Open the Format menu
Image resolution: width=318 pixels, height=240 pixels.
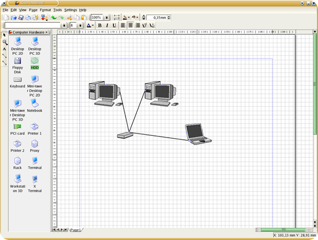click(x=46, y=10)
